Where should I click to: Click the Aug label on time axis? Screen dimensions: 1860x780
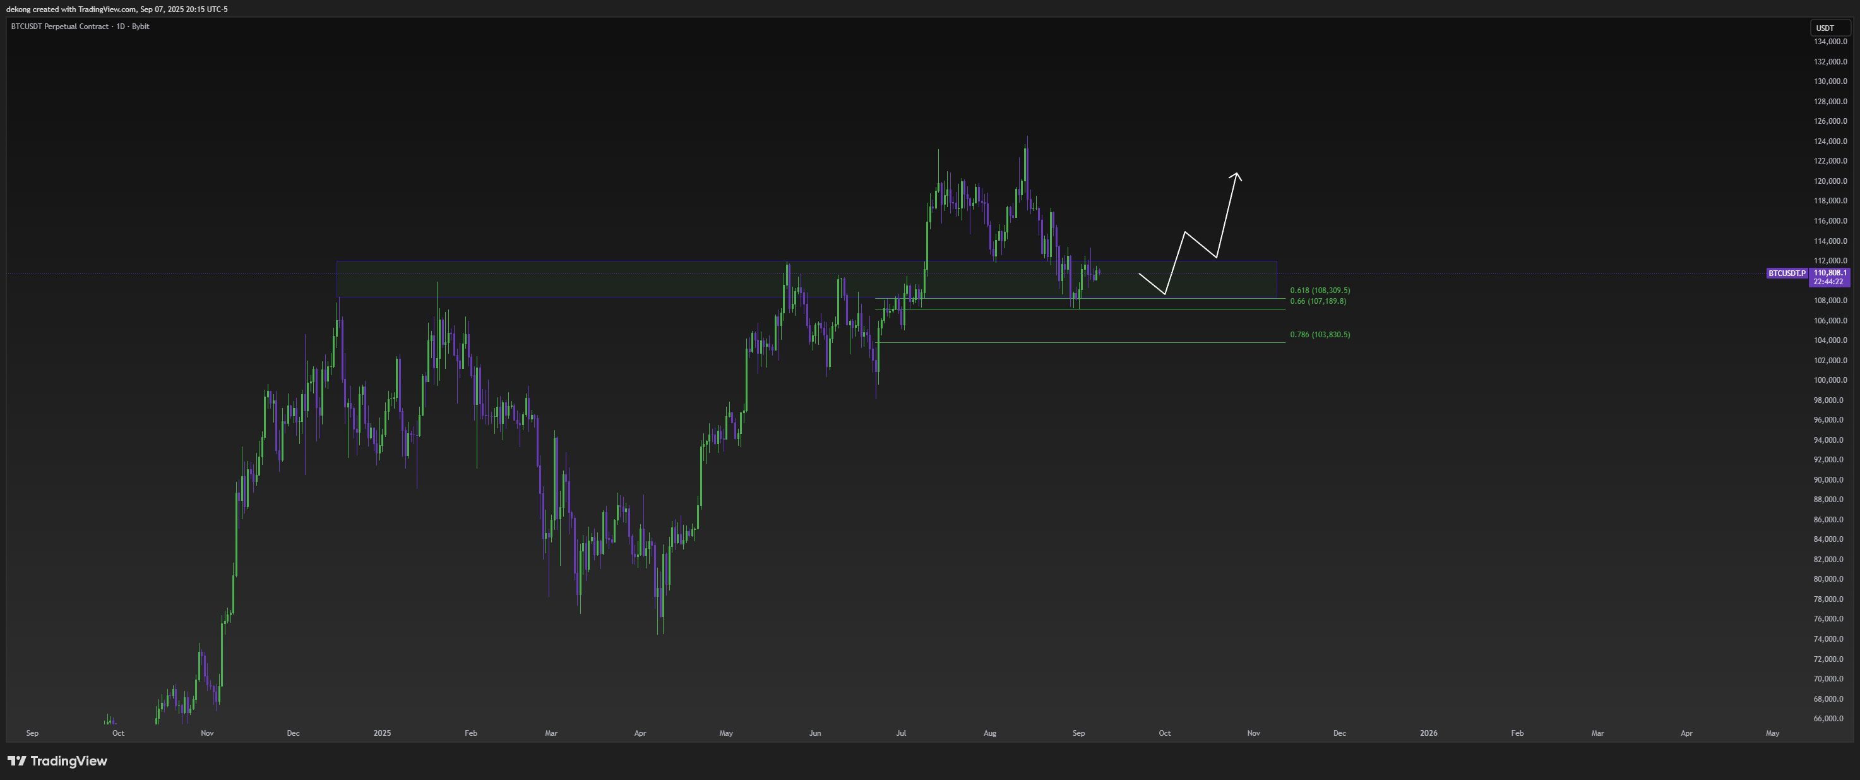990,733
